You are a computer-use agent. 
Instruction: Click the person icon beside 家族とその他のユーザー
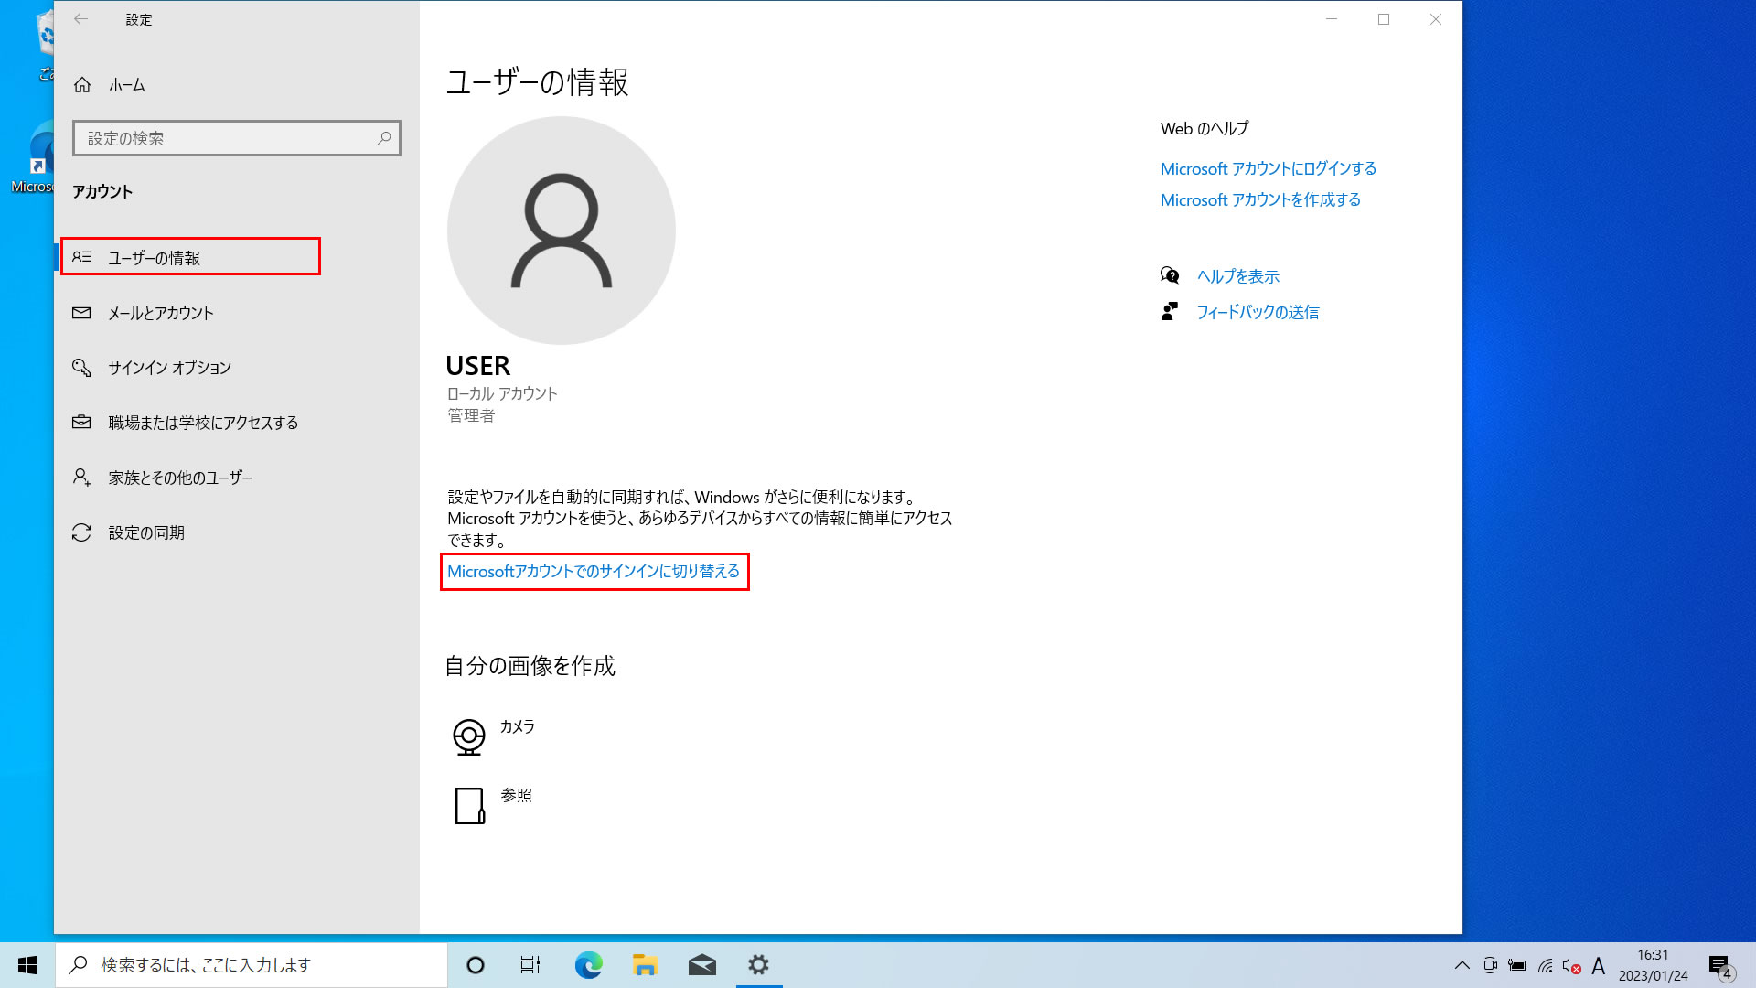pyautogui.click(x=81, y=478)
